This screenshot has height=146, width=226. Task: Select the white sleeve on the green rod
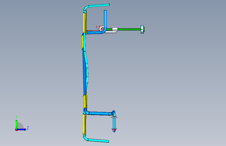coord(115,29)
